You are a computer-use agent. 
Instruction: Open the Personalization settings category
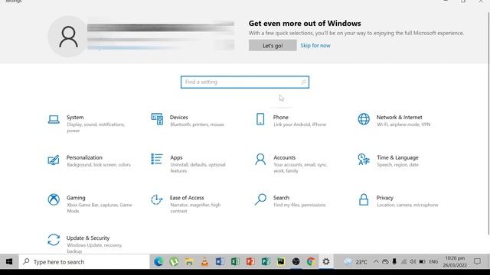coord(89,161)
